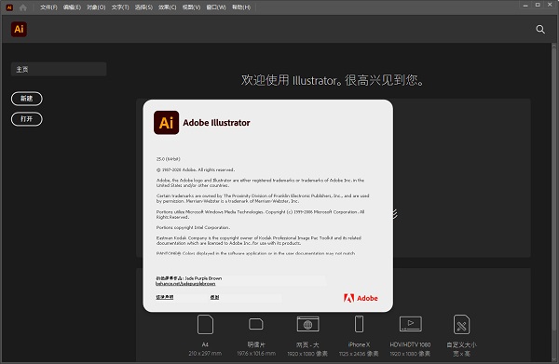Choose the 自定义大小 custom size icon
Image resolution: width=559 pixels, height=364 pixels.
[x=462, y=325]
